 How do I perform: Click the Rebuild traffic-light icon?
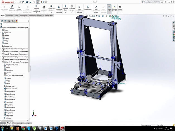click(x=41, y=2)
